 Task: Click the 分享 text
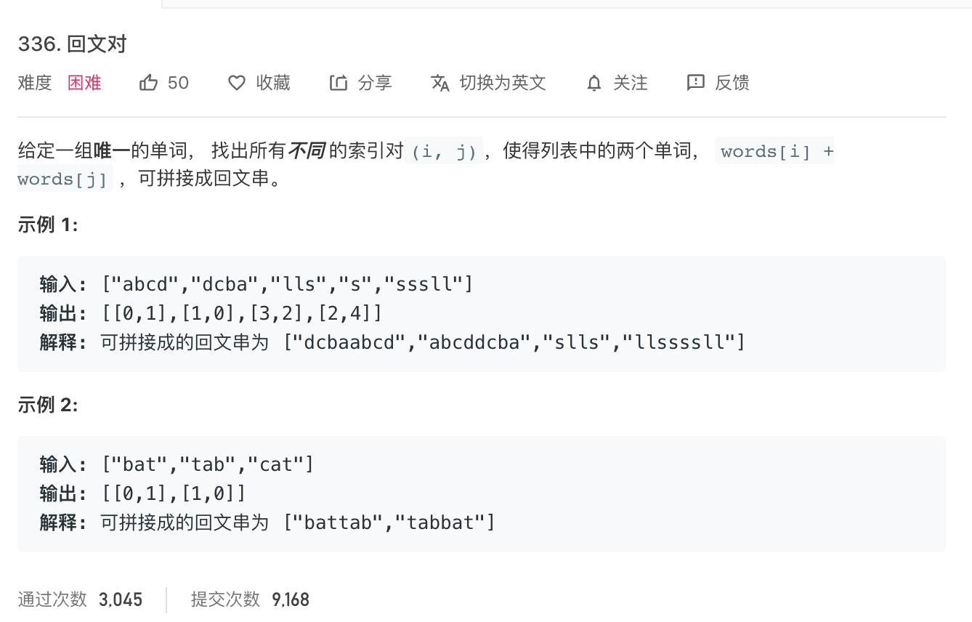375,83
